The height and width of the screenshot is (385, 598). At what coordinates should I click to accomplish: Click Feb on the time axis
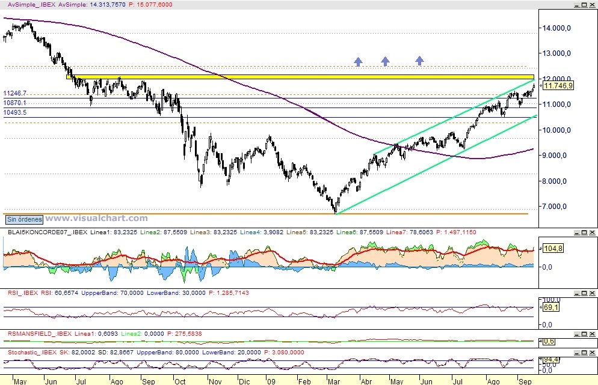(x=304, y=381)
